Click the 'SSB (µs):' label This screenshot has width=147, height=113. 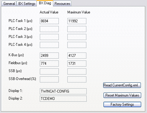[x=15, y=71]
